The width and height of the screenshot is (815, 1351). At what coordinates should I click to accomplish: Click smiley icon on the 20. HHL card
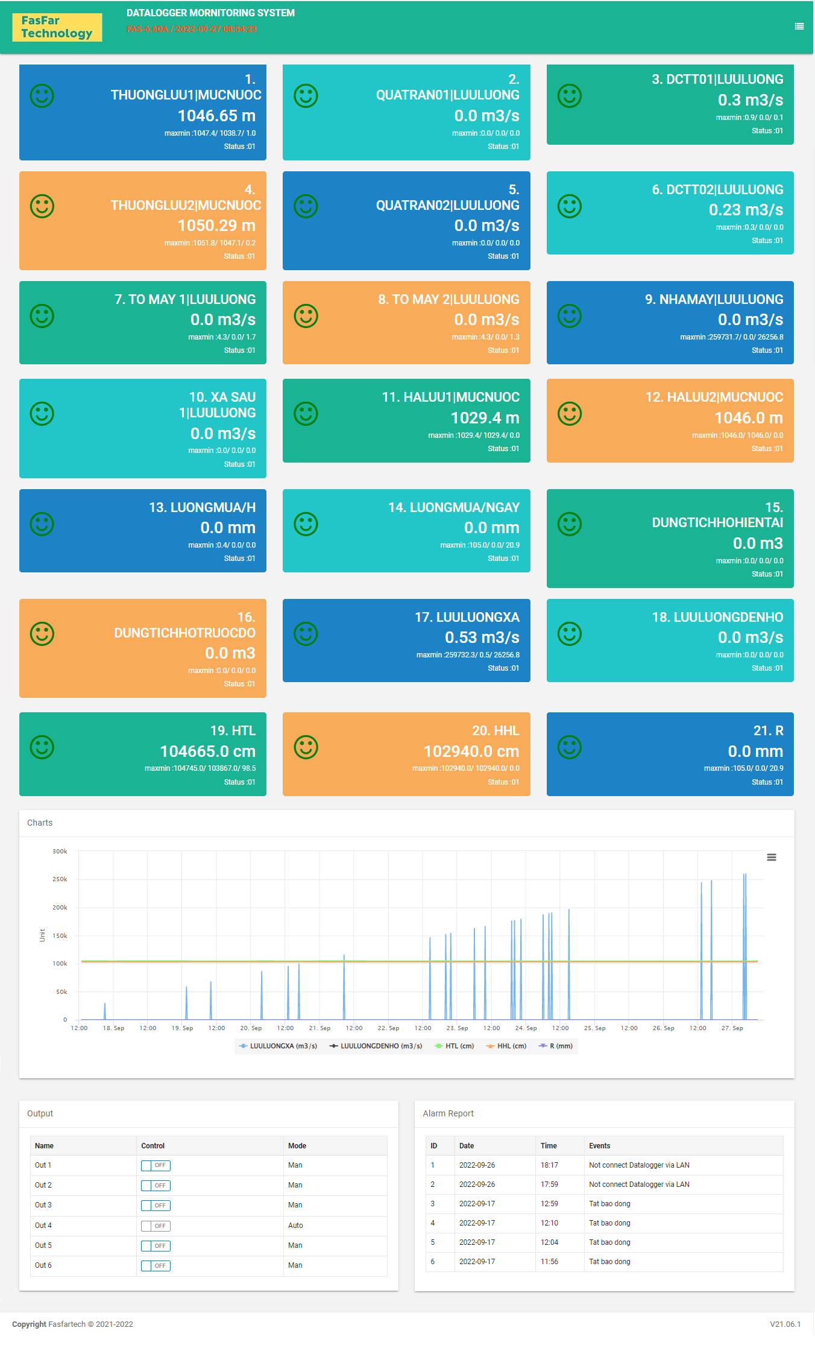tap(306, 747)
